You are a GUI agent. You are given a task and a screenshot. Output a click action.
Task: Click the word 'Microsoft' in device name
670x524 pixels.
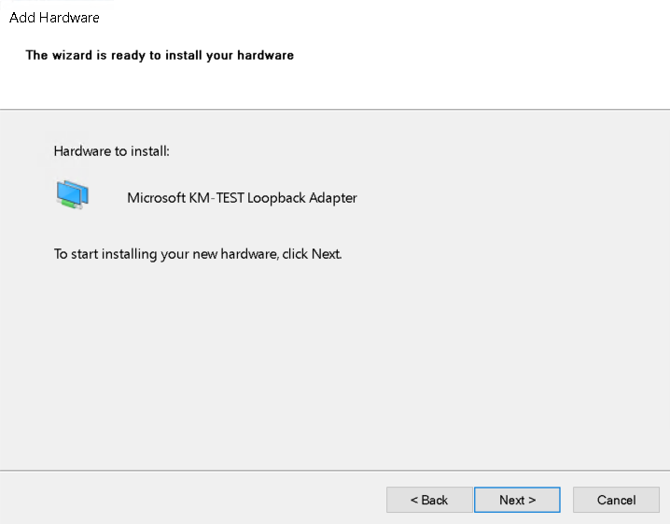[x=156, y=198]
